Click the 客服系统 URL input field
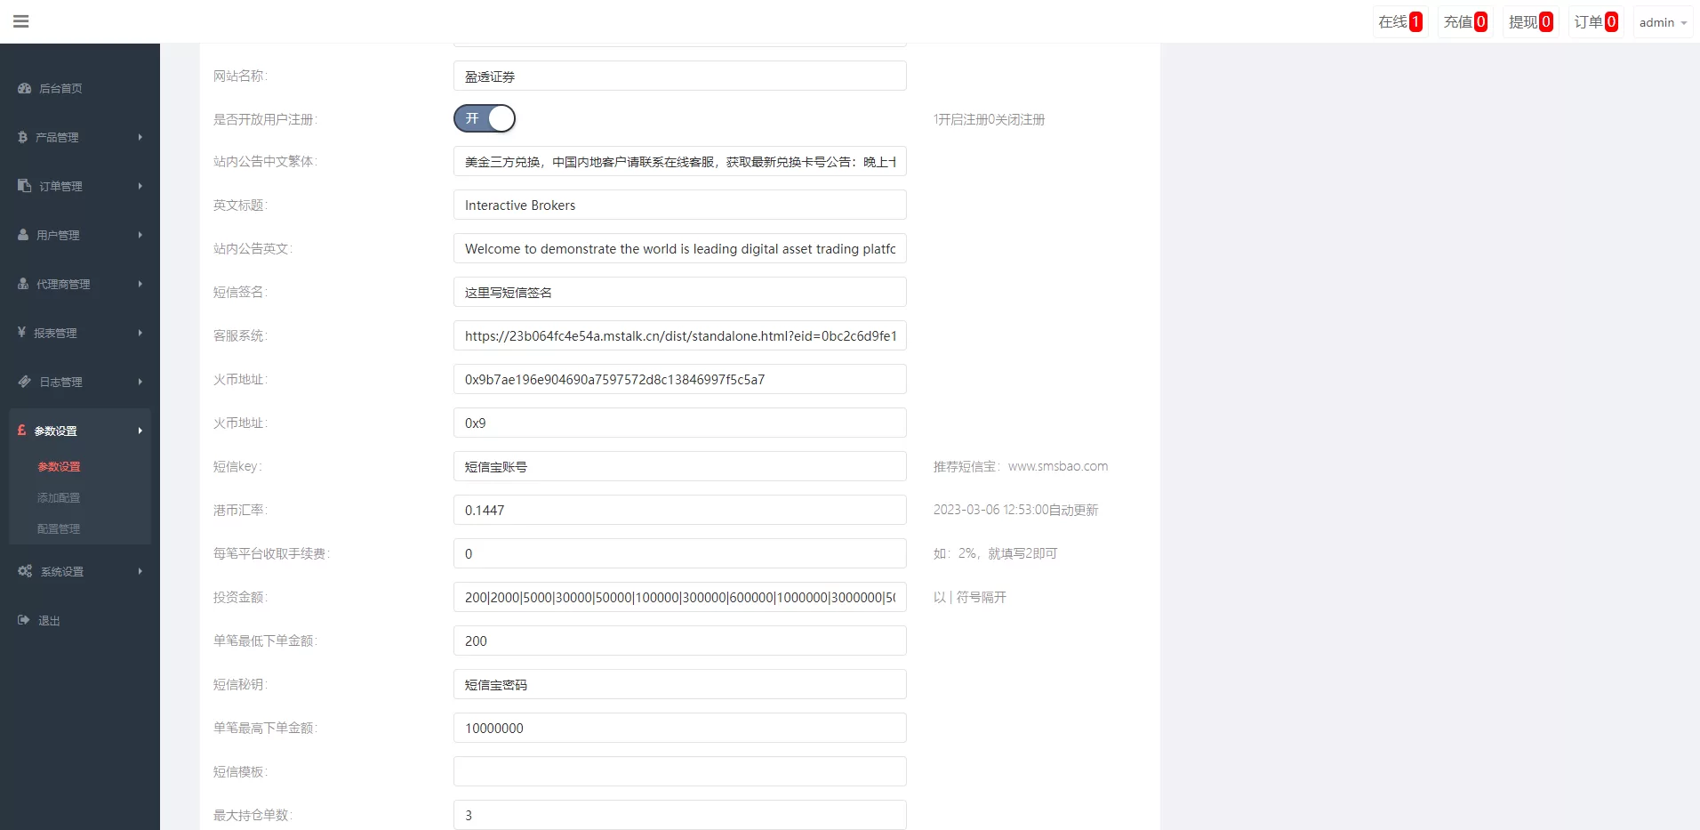The image size is (1700, 830). (680, 335)
